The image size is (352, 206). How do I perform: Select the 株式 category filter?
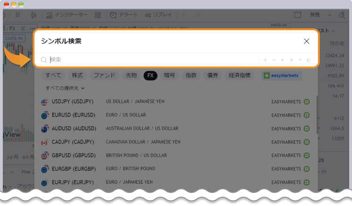click(x=77, y=75)
